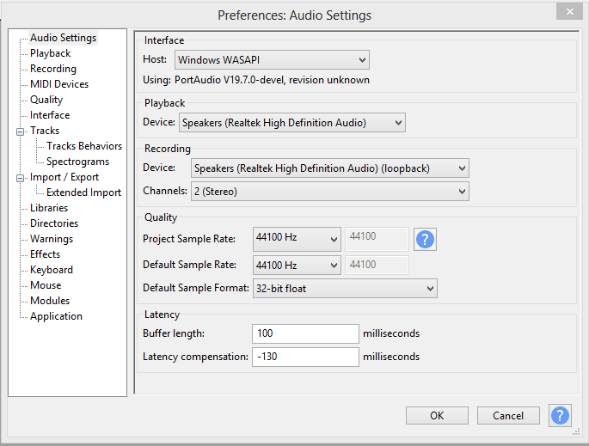Open MIDI Devices preferences
Viewport: 589px width, 446px height.
coord(59,84)
